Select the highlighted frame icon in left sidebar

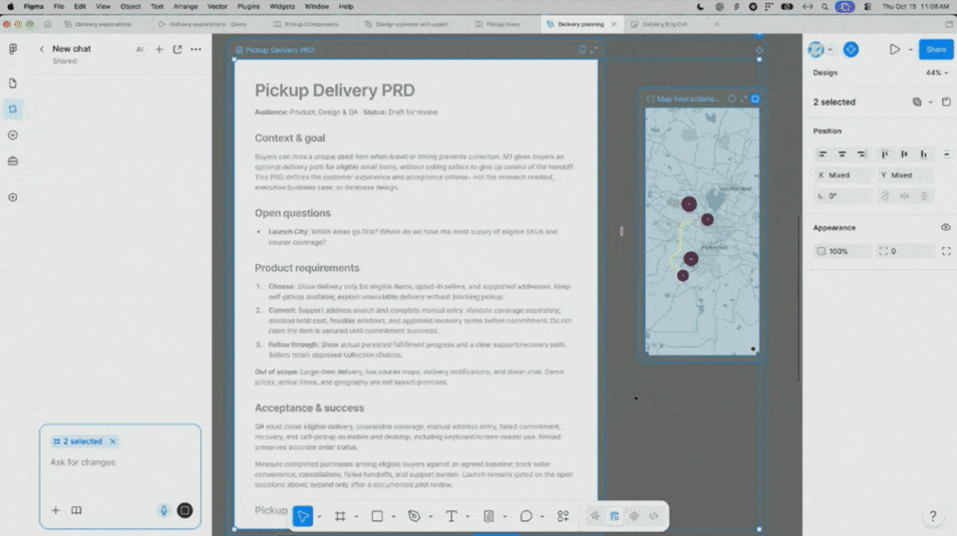click(x=13, y=110)
